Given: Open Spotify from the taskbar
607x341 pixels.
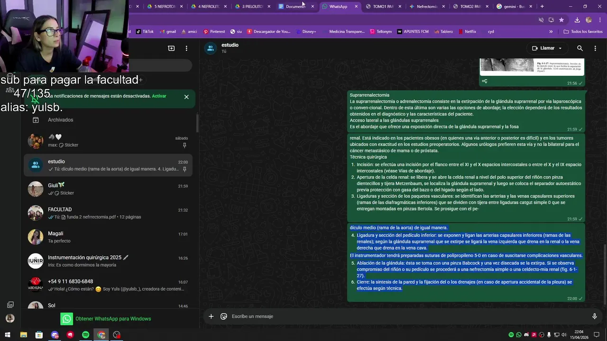Looking at the screenshot, I should [86, 335].
